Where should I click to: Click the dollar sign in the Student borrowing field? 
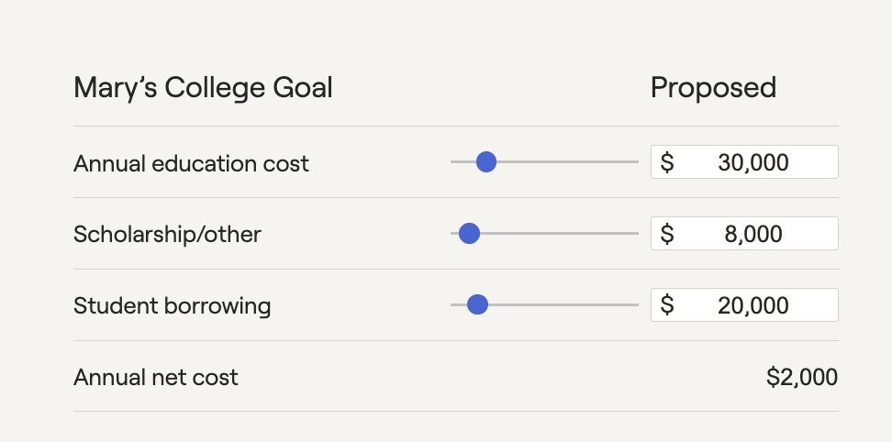point(667,304)
